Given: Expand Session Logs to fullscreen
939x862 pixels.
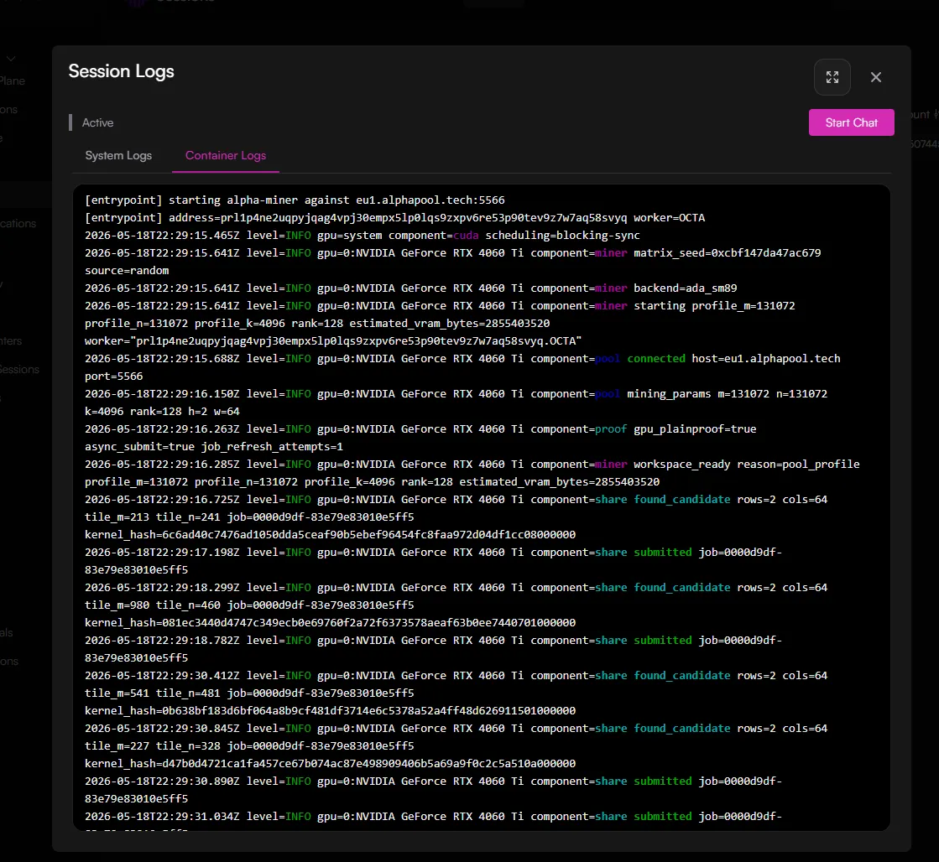Looking at the screenshot, I should point(832,77).
